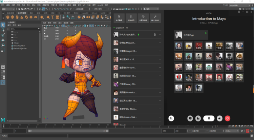End meeting with red power button

tap(228, 118)
